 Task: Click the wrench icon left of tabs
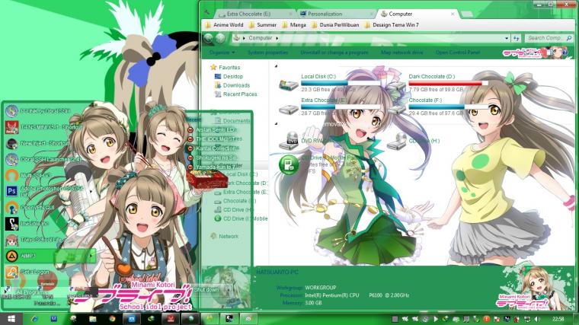click(x=206, y=12)
